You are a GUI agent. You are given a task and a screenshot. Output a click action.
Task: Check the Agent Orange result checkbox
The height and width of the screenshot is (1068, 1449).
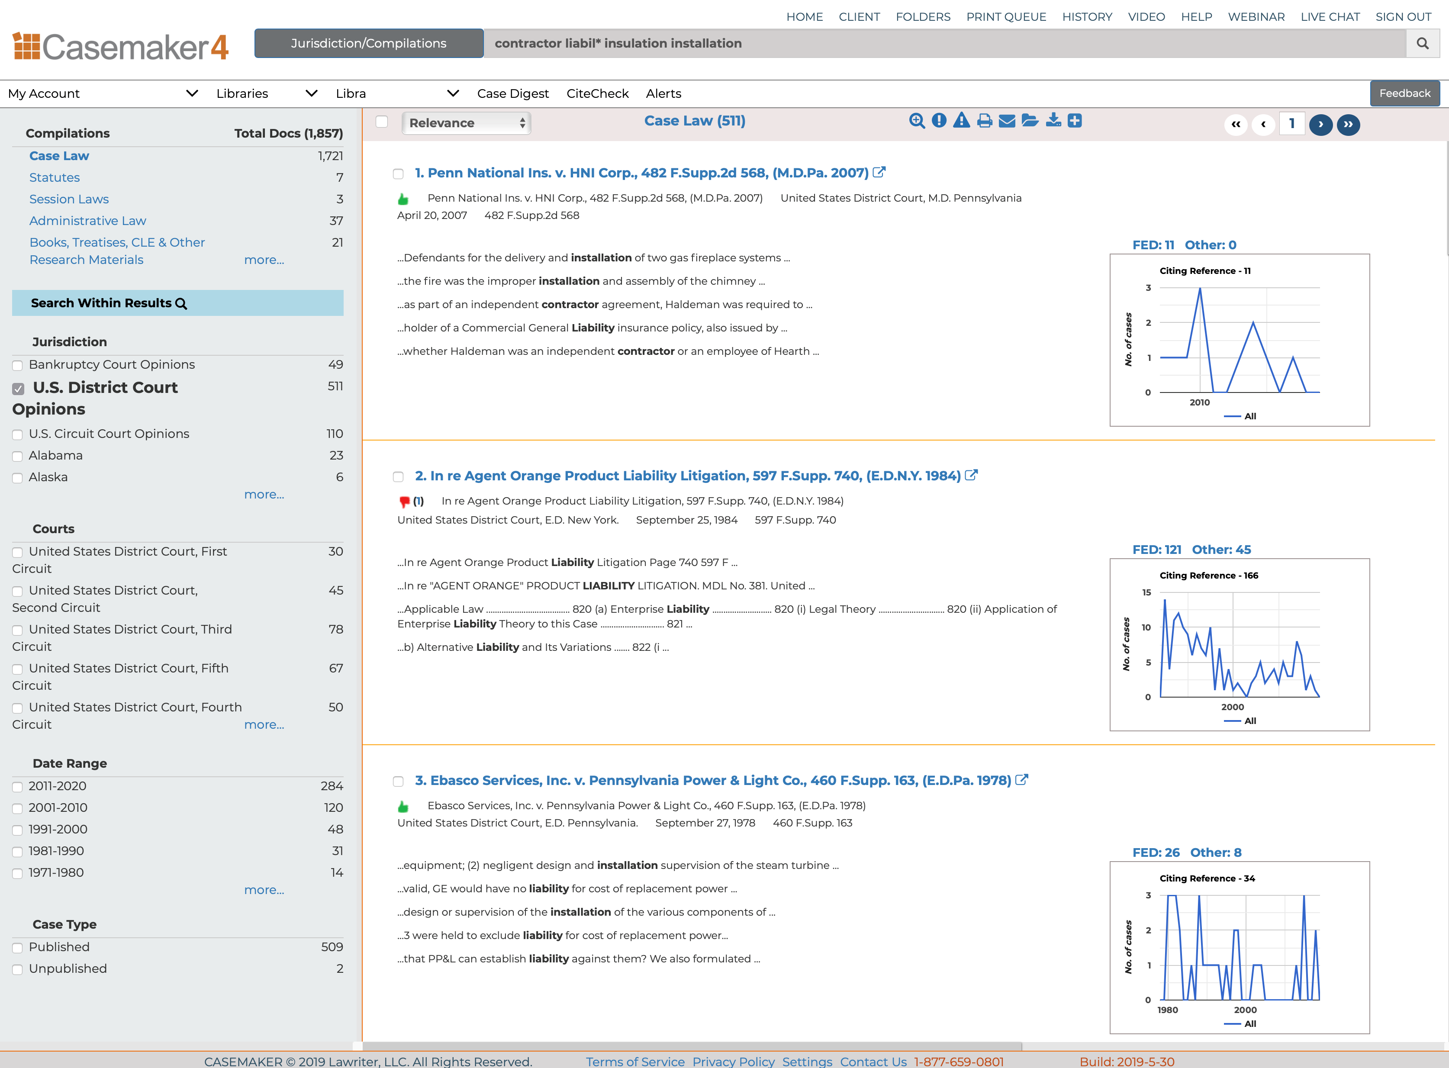398,477
